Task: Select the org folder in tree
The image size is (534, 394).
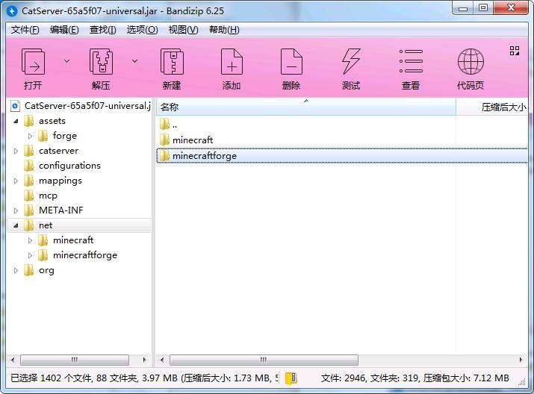Action: point(39,270)
